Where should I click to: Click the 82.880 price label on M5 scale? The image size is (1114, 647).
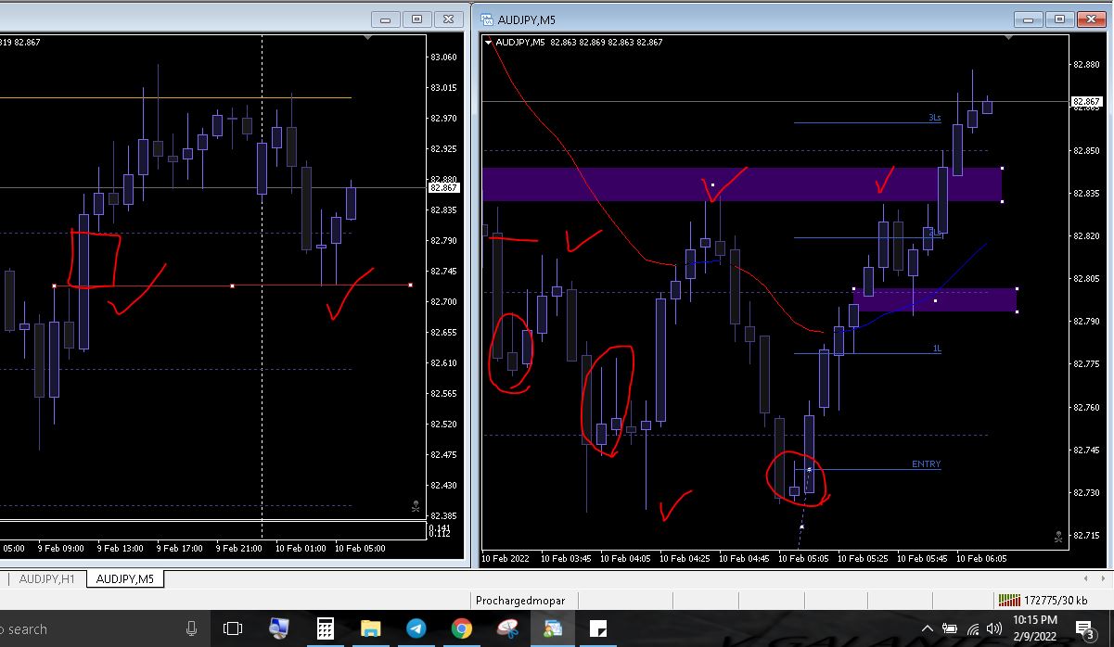(x=1086, y=64)
